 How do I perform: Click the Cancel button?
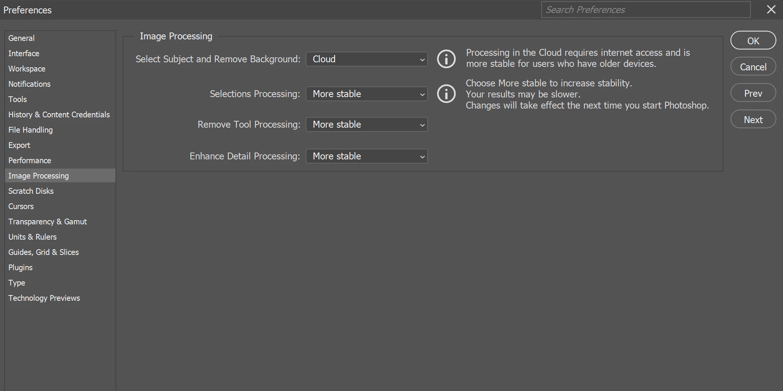(x=753, y=67)
